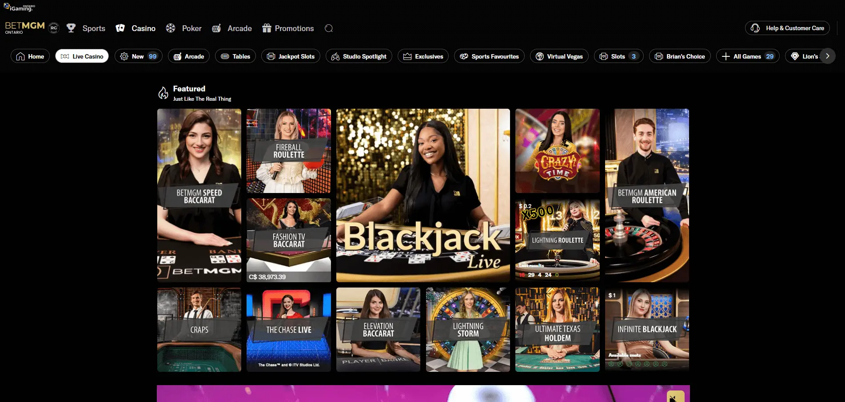Screen dimensions: 845x402
Task: Click the RG responsible gaming badge
Action: 53,28
